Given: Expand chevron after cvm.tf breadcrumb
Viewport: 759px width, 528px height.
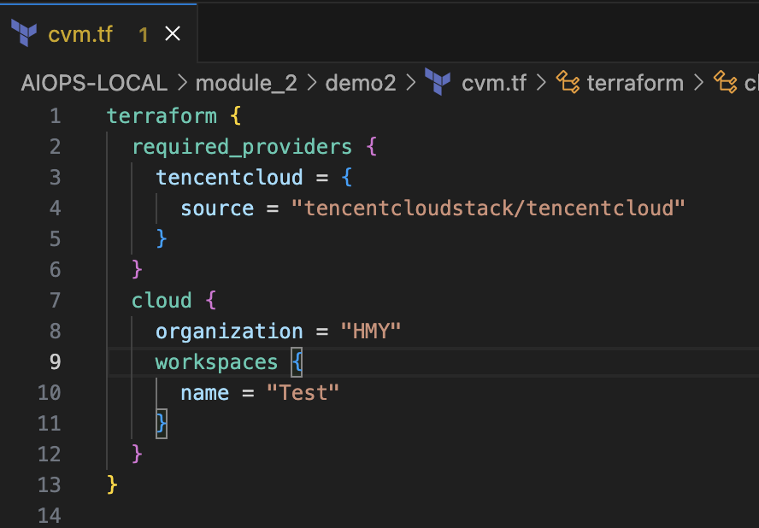Looking at the screenshot, I should pos(541,83).
